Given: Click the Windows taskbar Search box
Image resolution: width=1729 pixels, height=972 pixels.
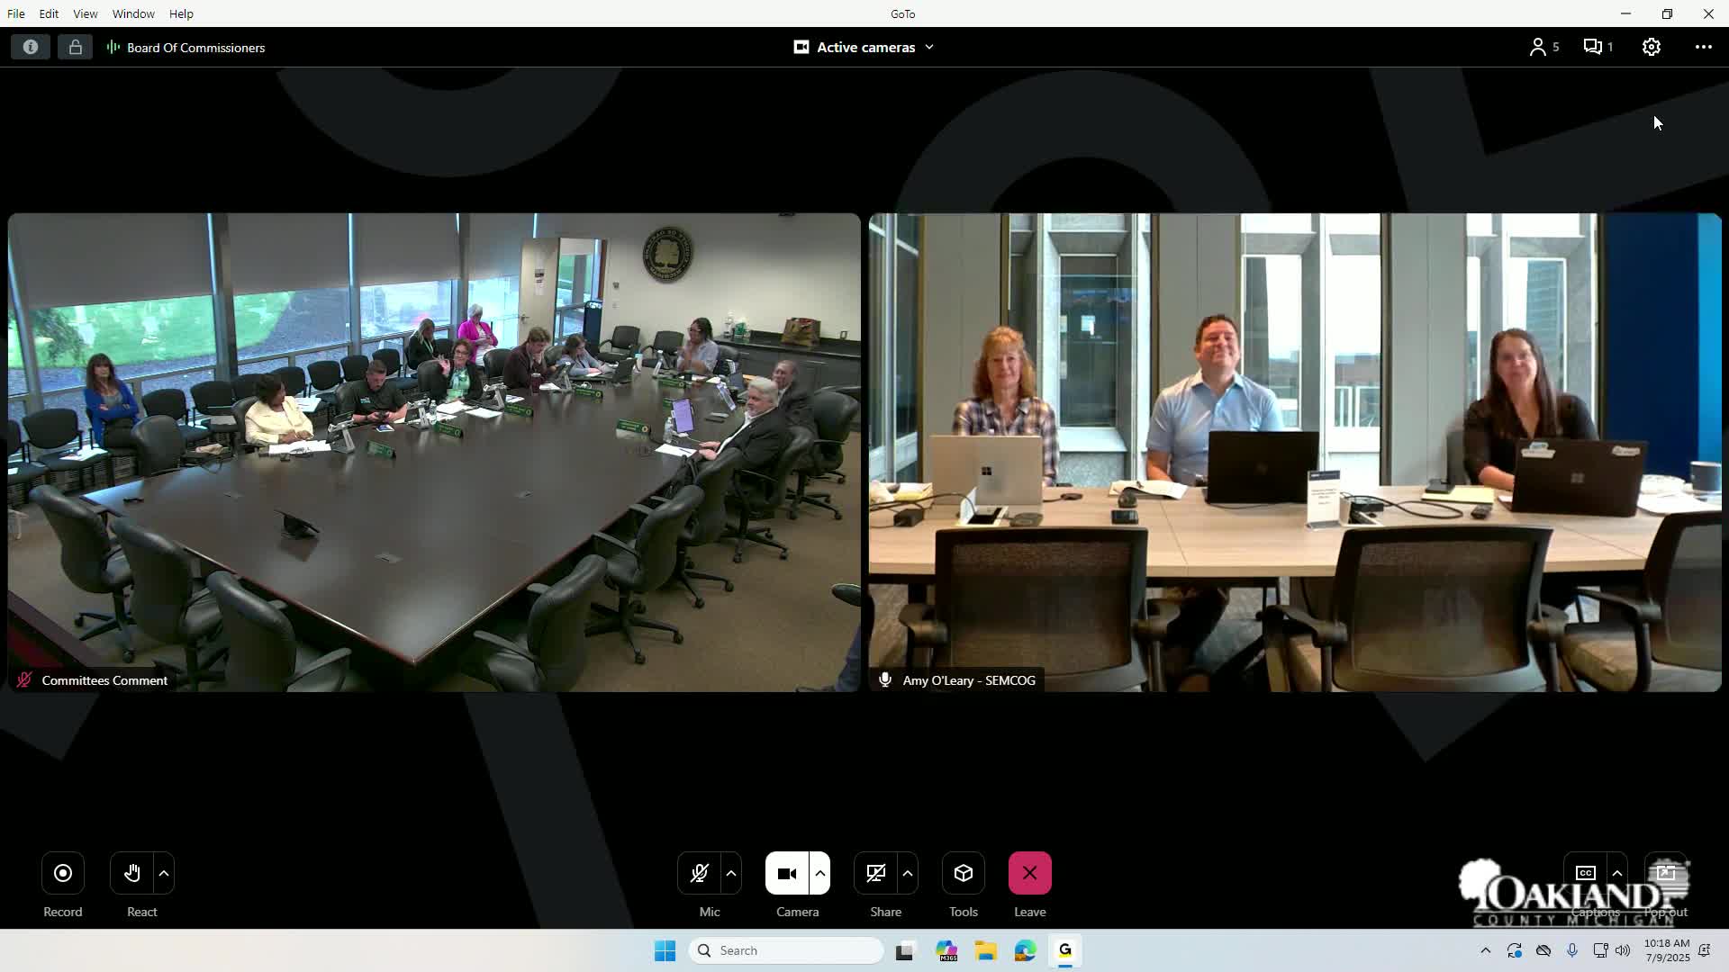Looking at the screenshot, I should point(786,950).
